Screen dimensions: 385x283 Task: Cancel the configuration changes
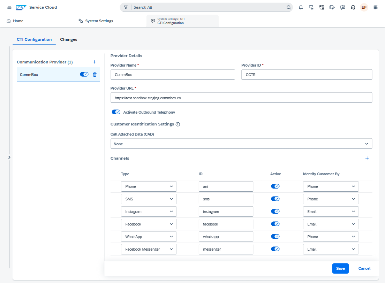coord(364,268)
